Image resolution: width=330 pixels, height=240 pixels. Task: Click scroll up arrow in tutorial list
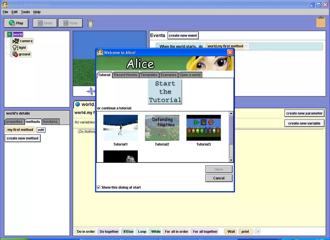pyautogui.click(x=231, y=113)
